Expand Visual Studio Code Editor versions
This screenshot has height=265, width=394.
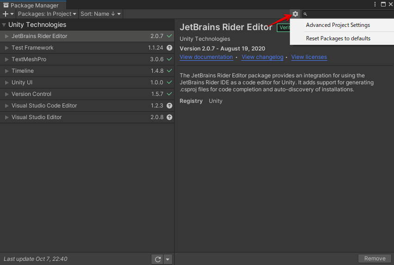click(x=7, y=106)
